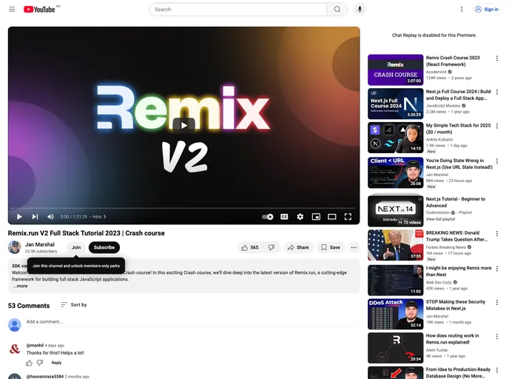Focus the Search input field

(x=238, y=10)
